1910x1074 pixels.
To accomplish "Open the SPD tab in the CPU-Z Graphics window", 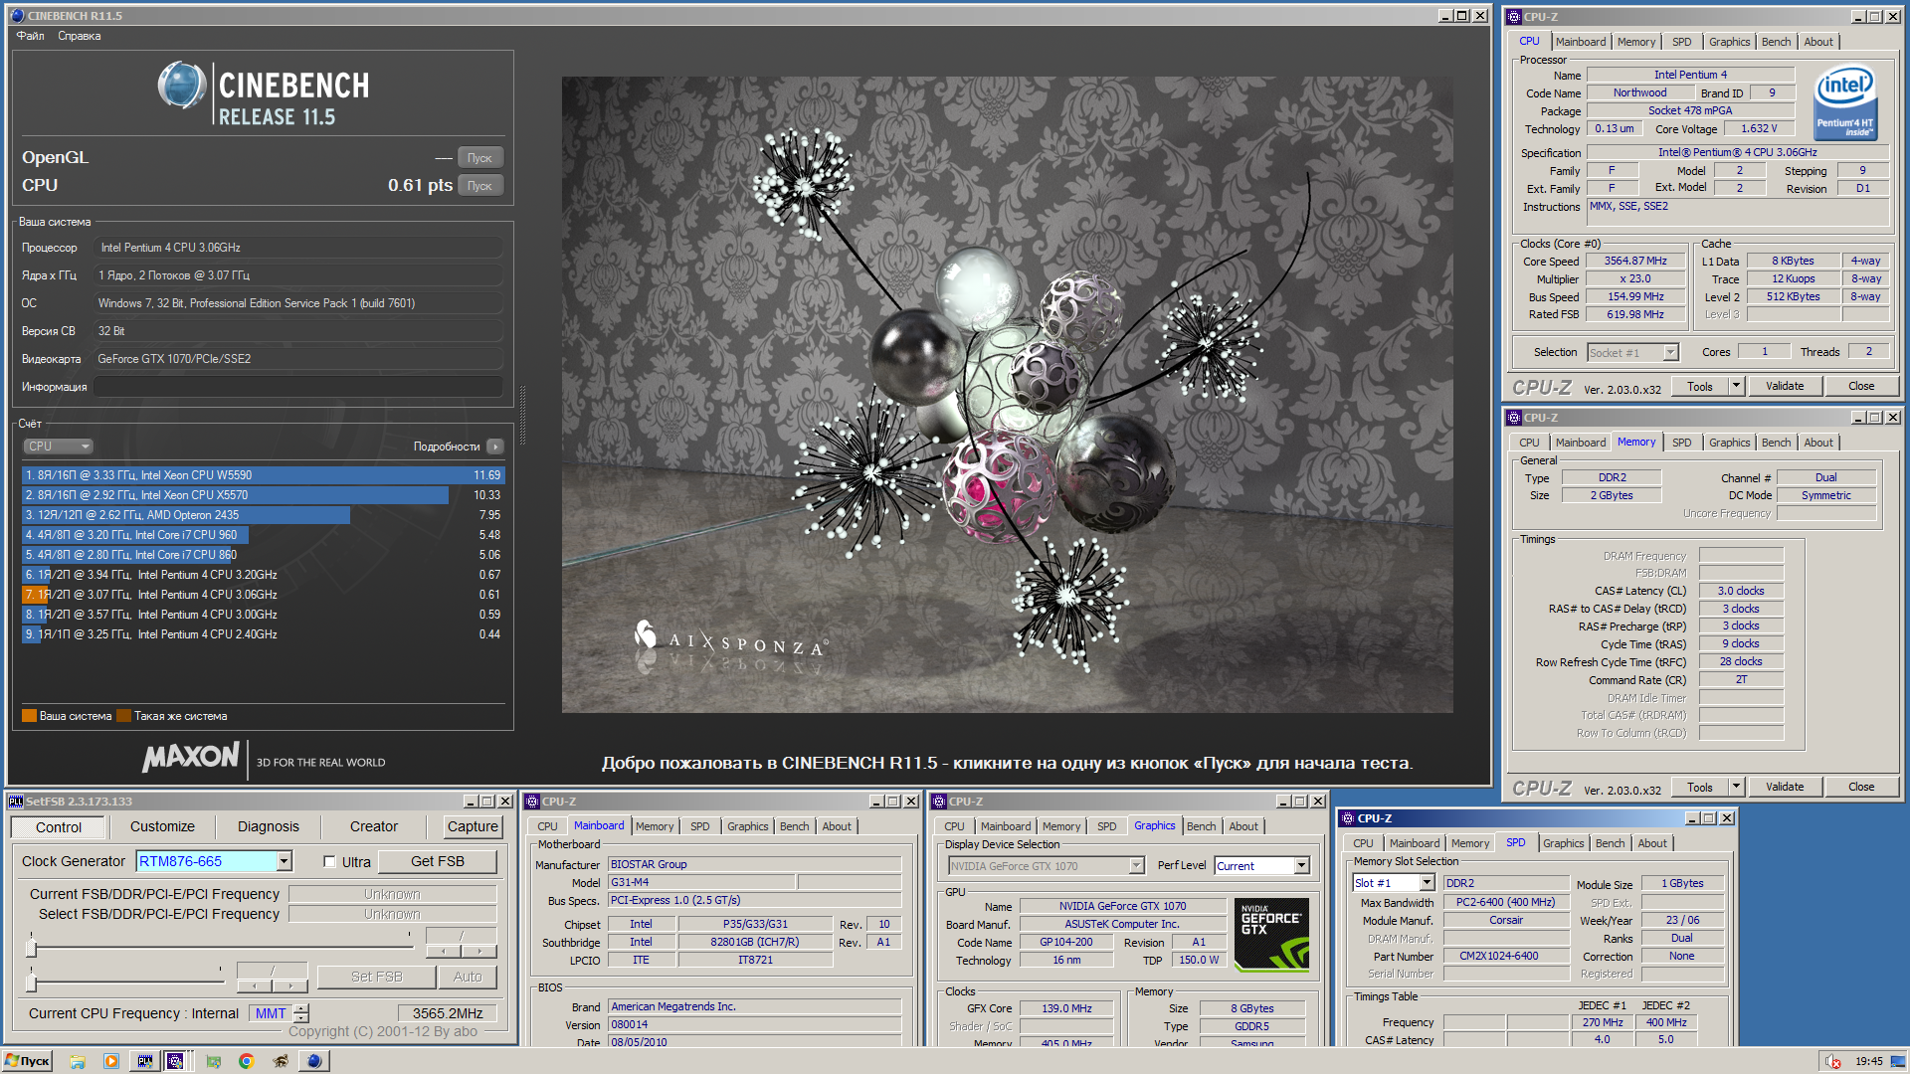I will (1106, 826).
